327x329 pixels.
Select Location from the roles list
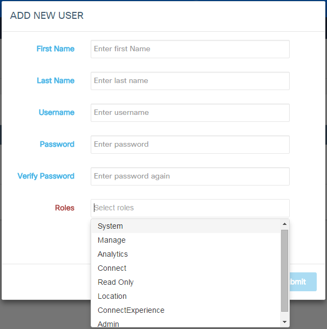pos(112,296)
